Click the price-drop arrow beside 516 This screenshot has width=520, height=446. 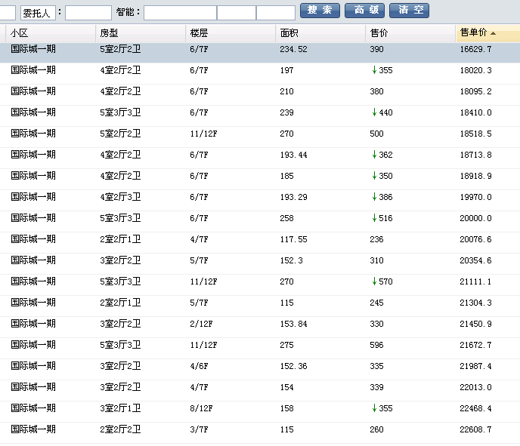(x=374, y=218)
